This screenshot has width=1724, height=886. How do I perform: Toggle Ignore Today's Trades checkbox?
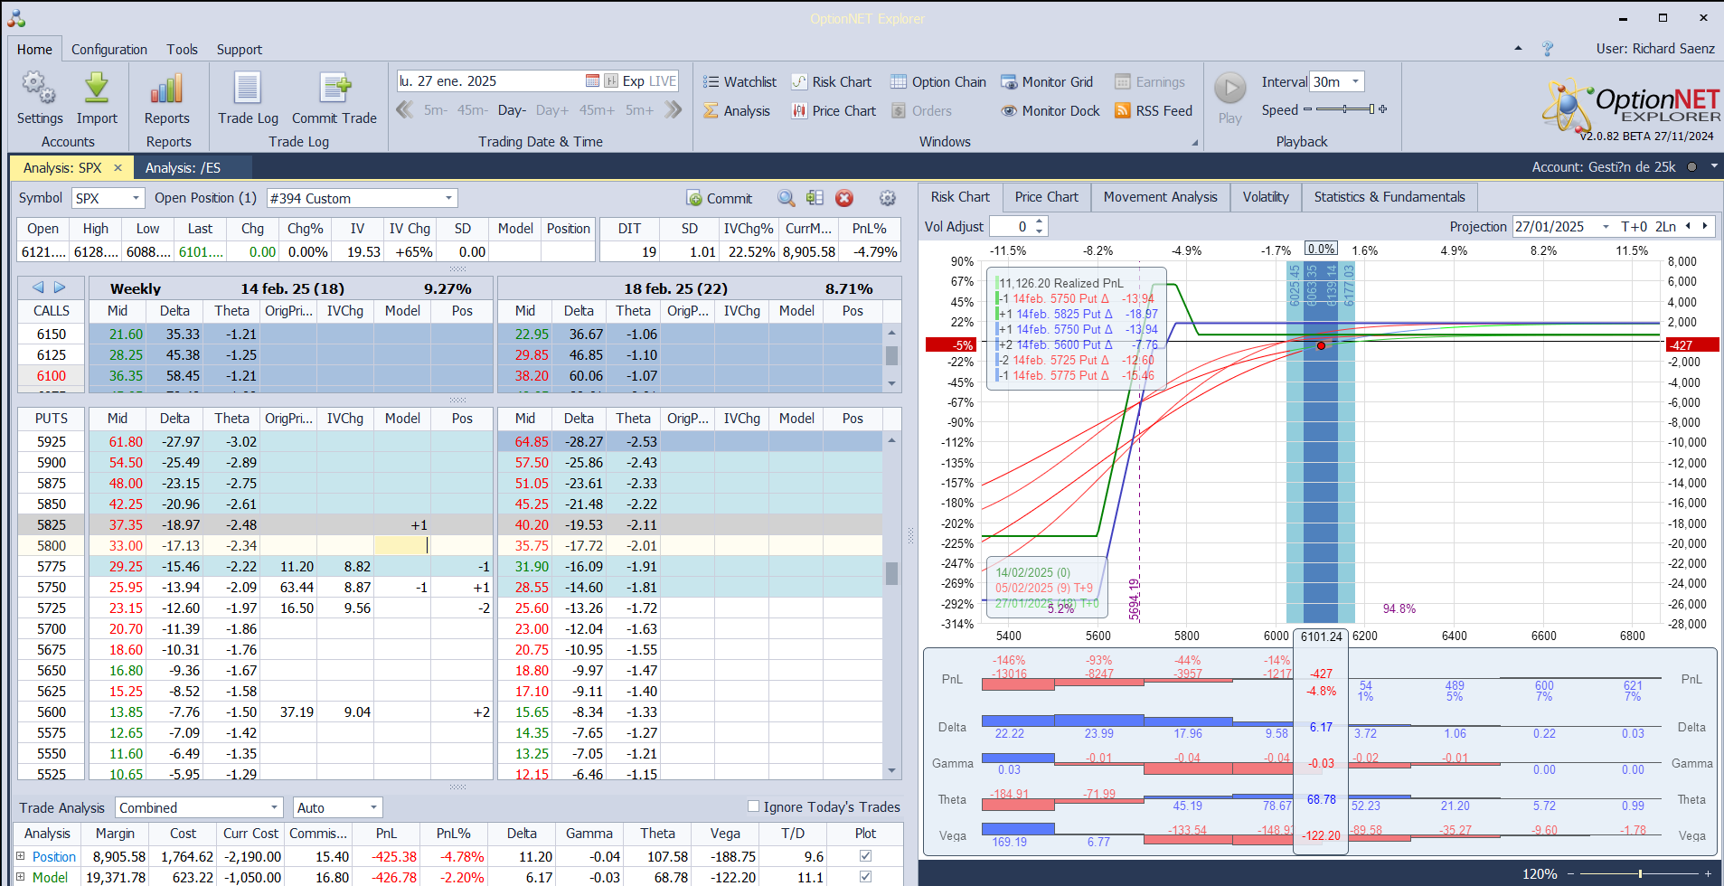point(753,806)
